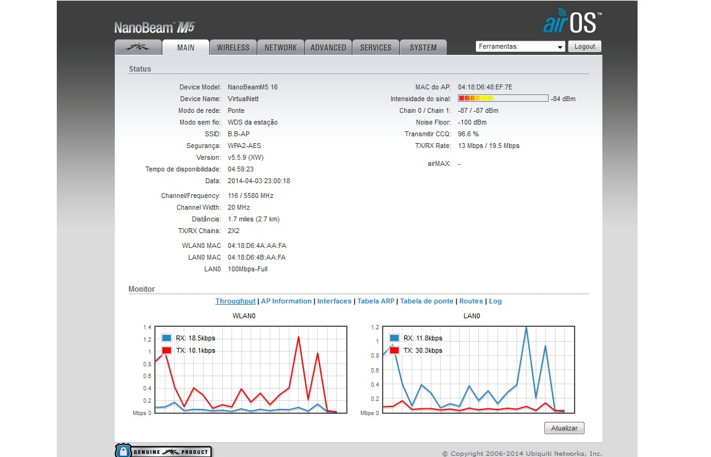Click the wireless mode WDS da estação
This screenshot has width=711, height=457.
(x=252, y=122)
